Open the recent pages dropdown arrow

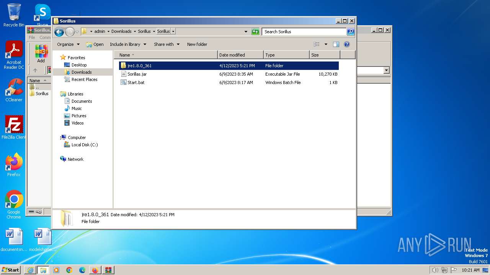77,32
